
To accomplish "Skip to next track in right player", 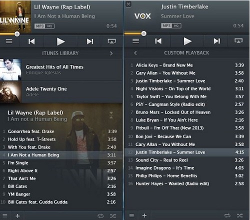I will (x=216, y=41).
